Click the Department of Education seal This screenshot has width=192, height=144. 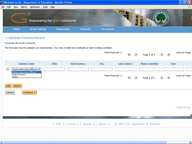(x=161, y=18)
